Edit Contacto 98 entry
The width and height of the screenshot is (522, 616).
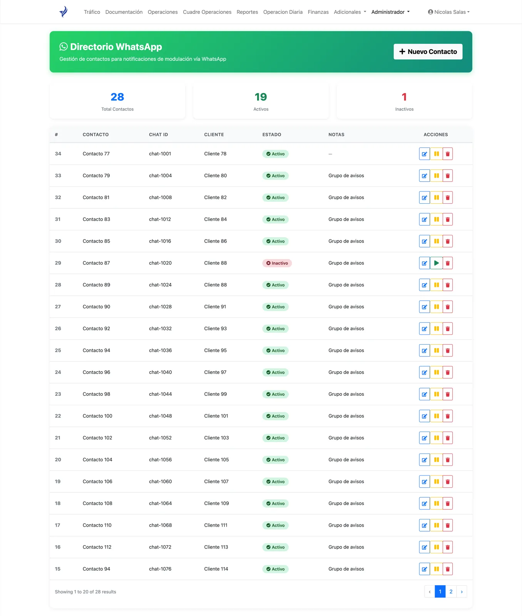tap(424, 394)
